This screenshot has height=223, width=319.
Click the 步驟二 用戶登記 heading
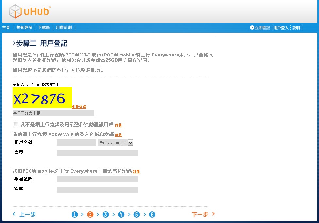(x=40, y=43)
